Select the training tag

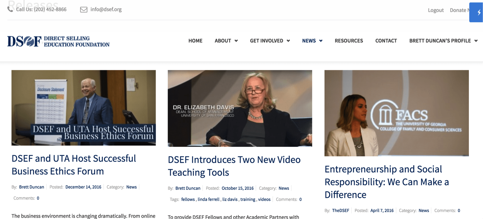tap(248, 199)
